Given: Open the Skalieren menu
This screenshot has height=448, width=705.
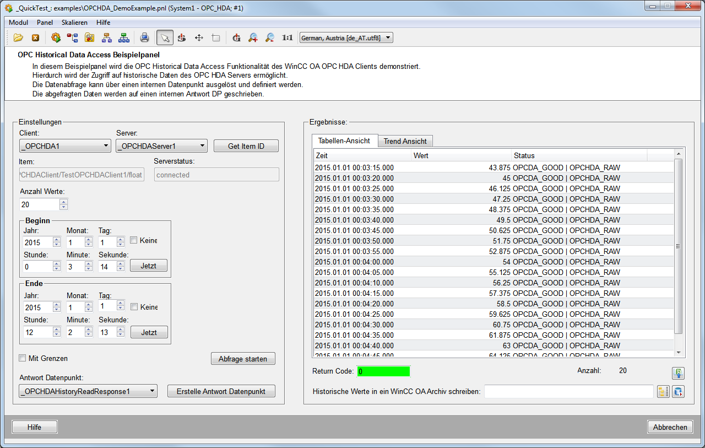Looking at the screenshot, I should coord(74,23).
